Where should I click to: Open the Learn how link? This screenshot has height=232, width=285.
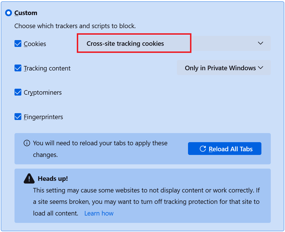click(99, 213)
